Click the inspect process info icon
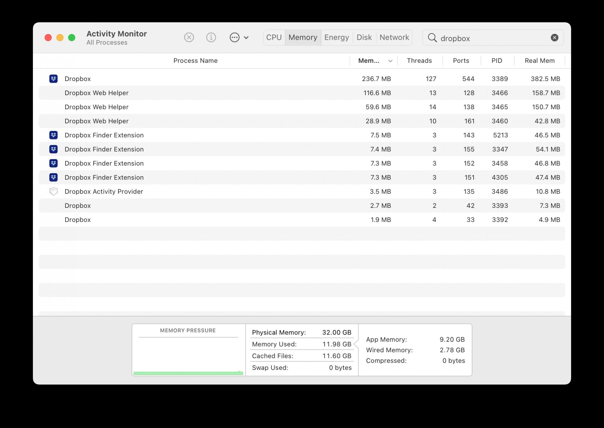The width and height of the screenshot is (604, 428). 211,37
